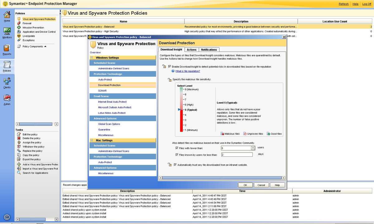The height and width of the screenshot is (224, 374).
Task: Toggle Files known by users for less than checkbox
Action: coord(177,155)
